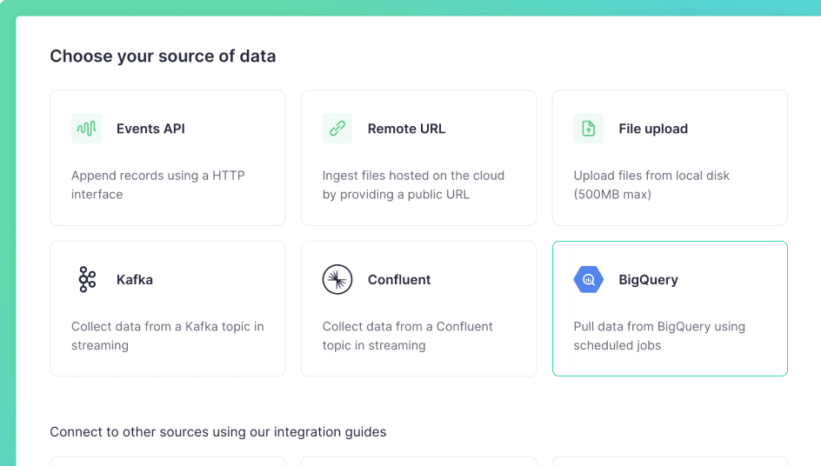This screenshot has height=466, width=821.
Task: Click 'Collect data from a Kafka topic' description
Action: [168, 336]
